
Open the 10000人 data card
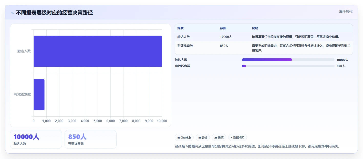tap(36, 139)
